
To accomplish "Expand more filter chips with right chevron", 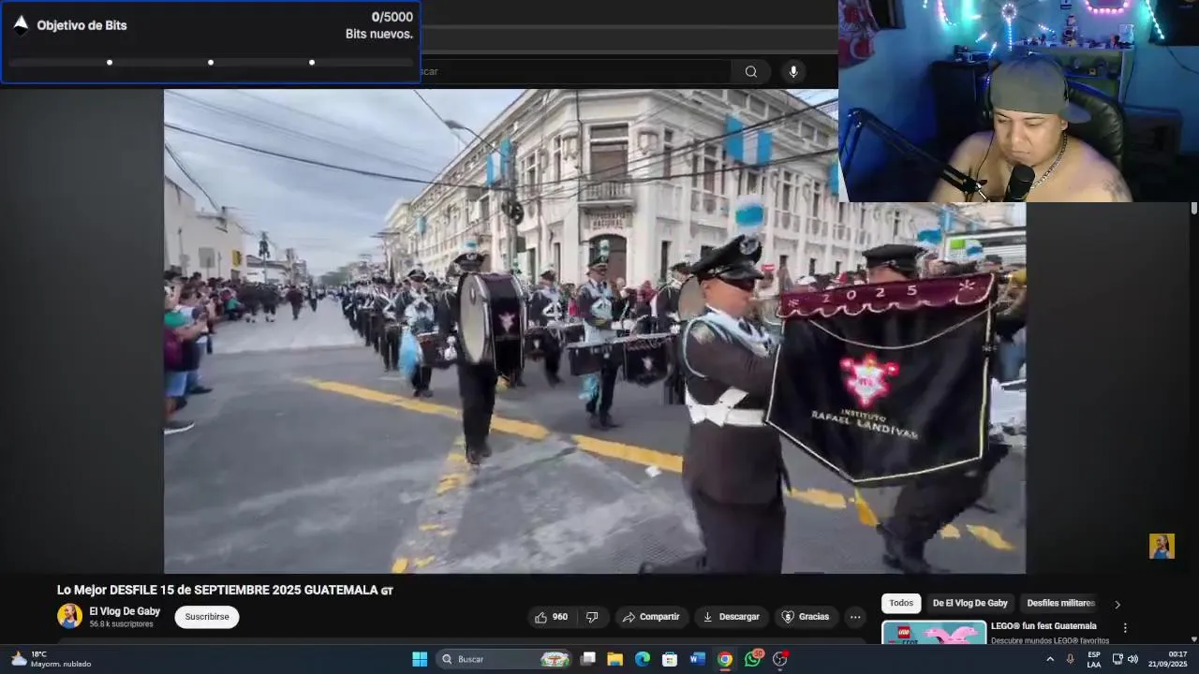I will (x=1117, y=605).
